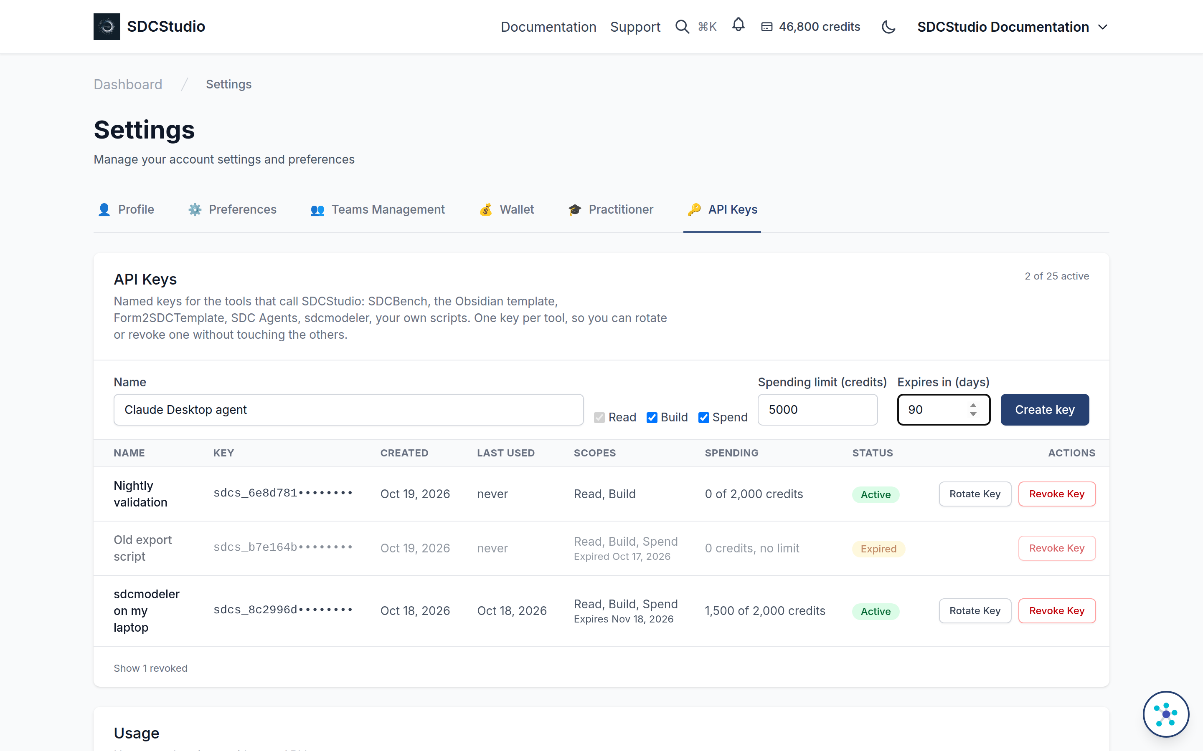The height and width of the screenshot is (751, 1203).
Task: Expand the SDCStudio Documentation account menu
Action: (1012, 27)
